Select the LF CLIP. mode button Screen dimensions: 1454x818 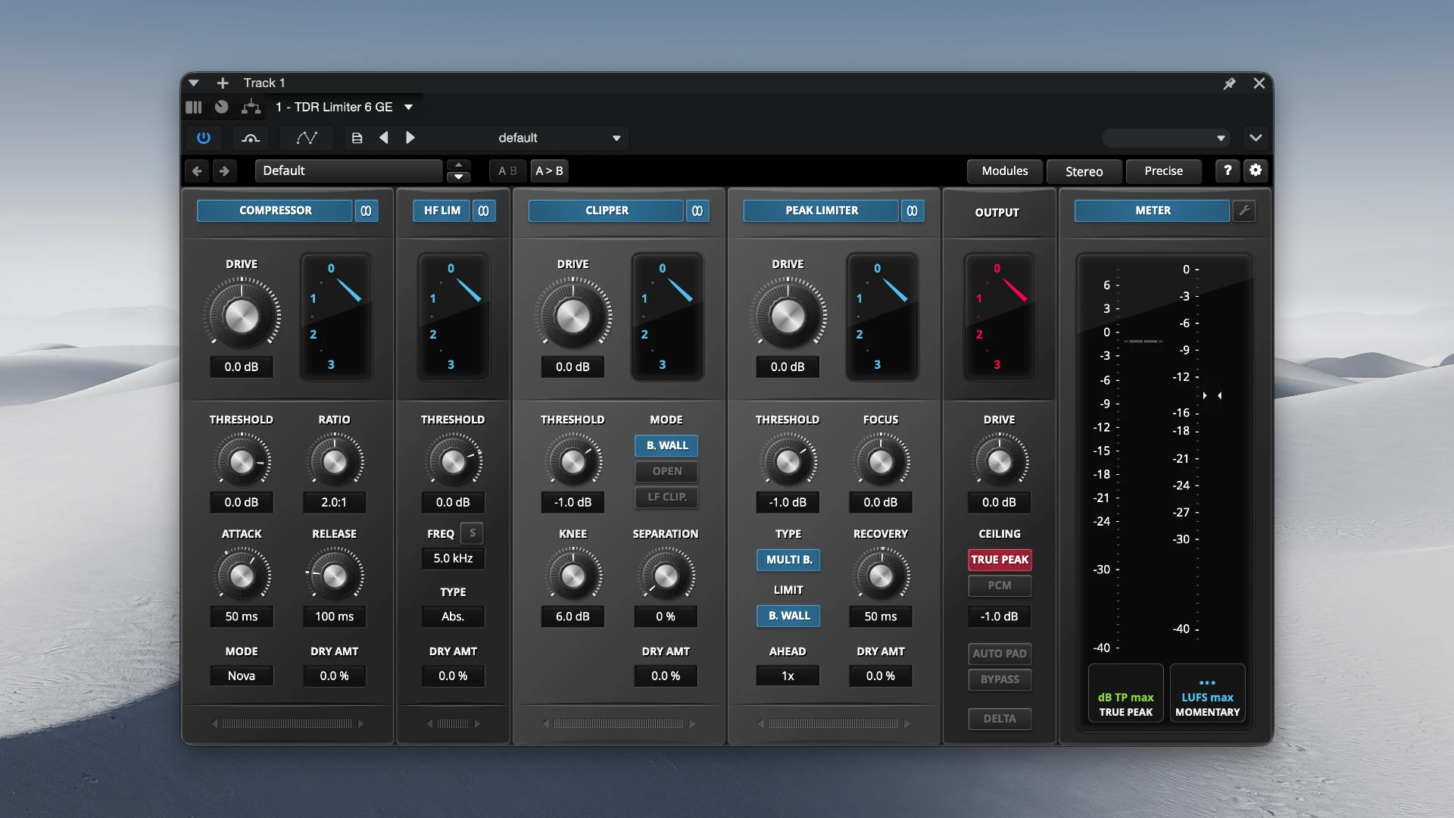667,497
